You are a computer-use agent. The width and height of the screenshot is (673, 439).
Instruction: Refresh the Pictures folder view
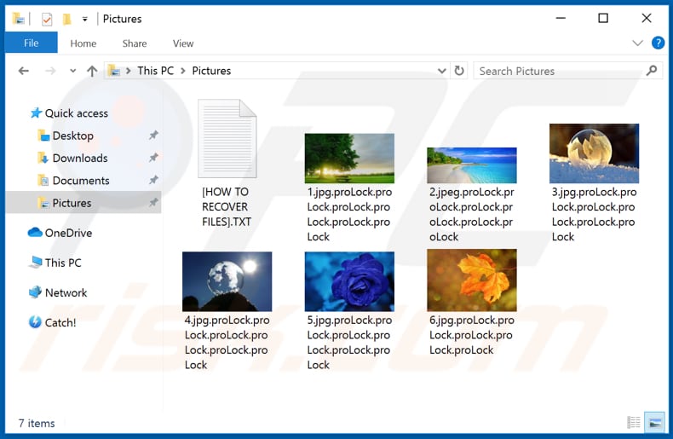[460, 71]
